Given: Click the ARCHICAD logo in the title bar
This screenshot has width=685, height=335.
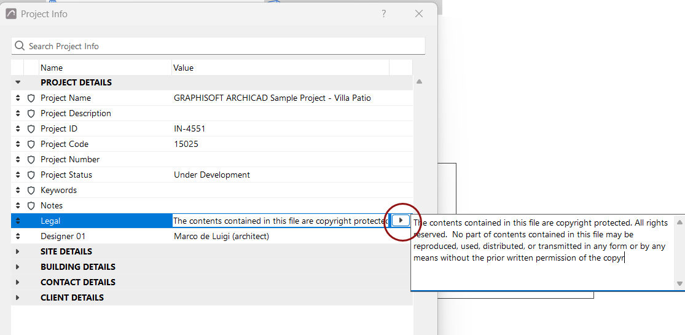Looking at the screenshot, I should tap(11, 14).
